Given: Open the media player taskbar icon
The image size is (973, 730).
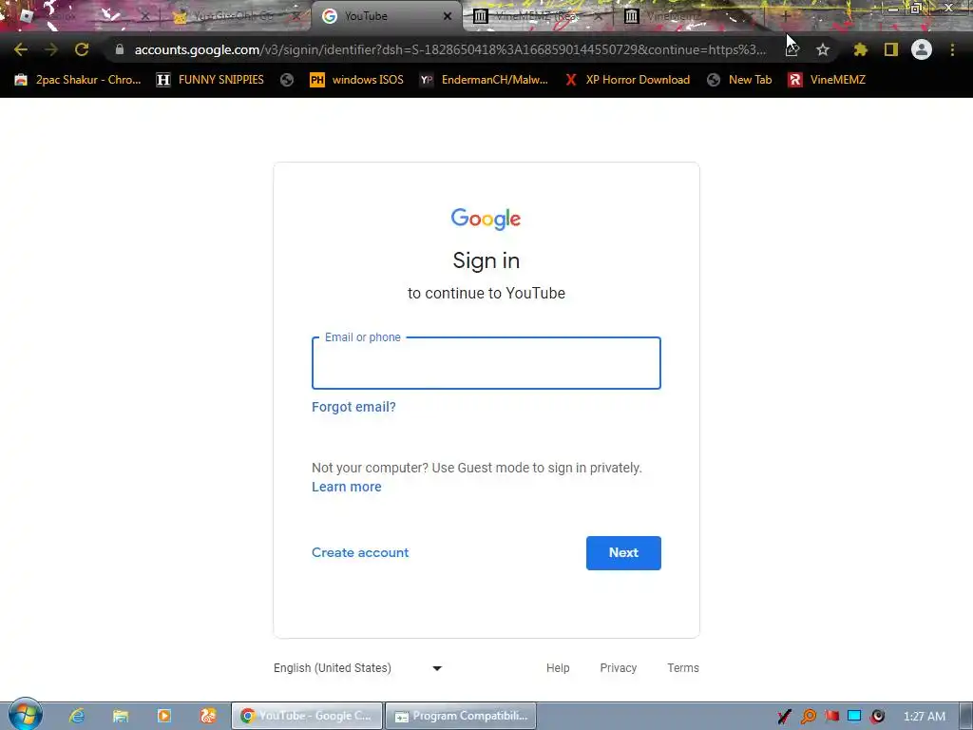Looking at the screenshot, I should pyautogui.click(x=163, y=716).
